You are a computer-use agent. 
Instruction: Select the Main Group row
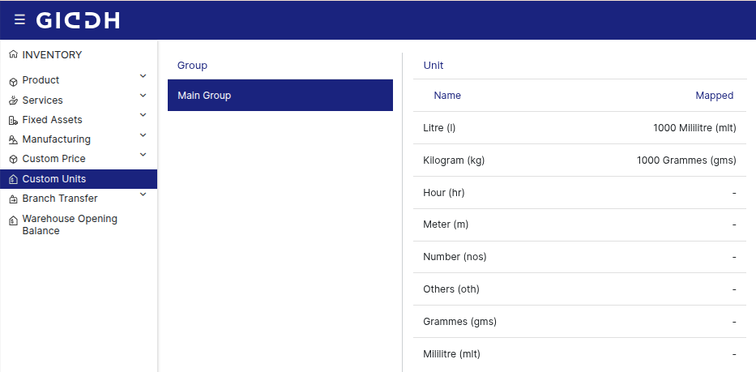click(280, 95)
